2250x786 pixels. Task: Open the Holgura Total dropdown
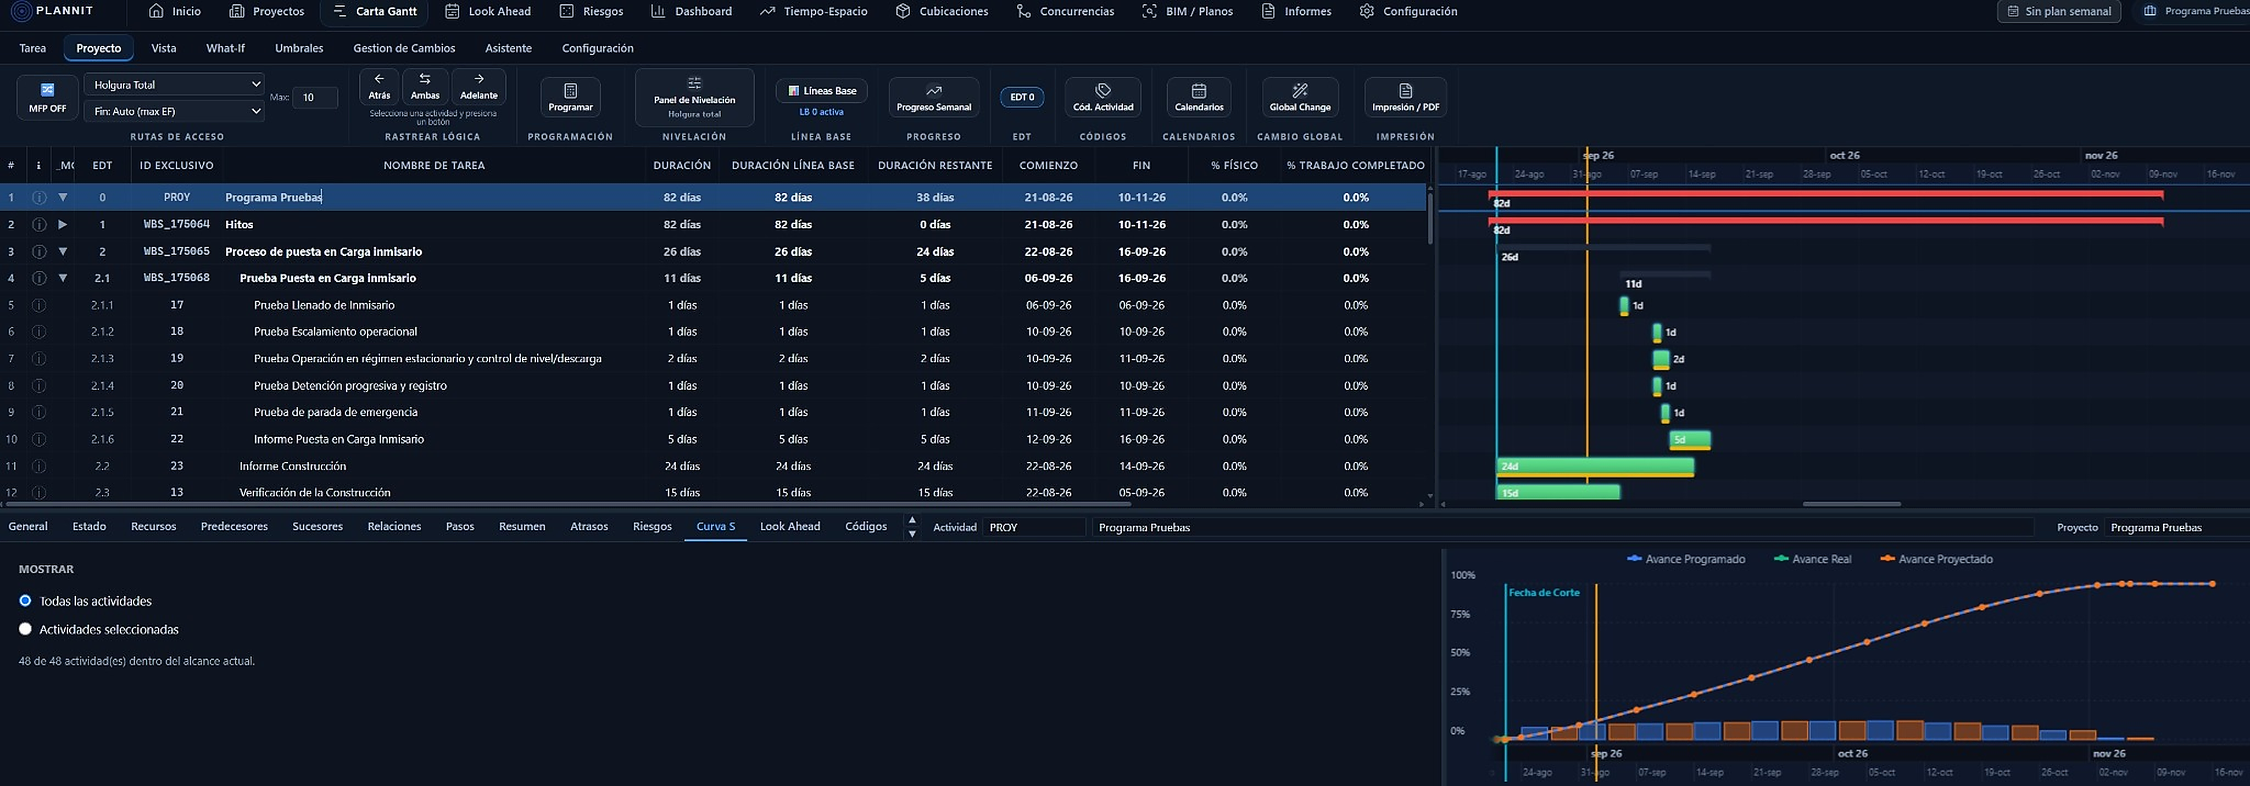tap(174, 85)
